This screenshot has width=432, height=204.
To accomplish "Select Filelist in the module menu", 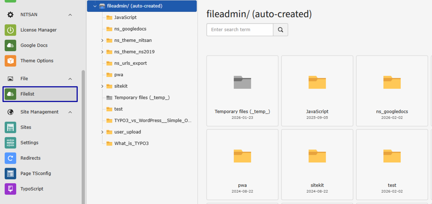I will (x=40, y=94).
